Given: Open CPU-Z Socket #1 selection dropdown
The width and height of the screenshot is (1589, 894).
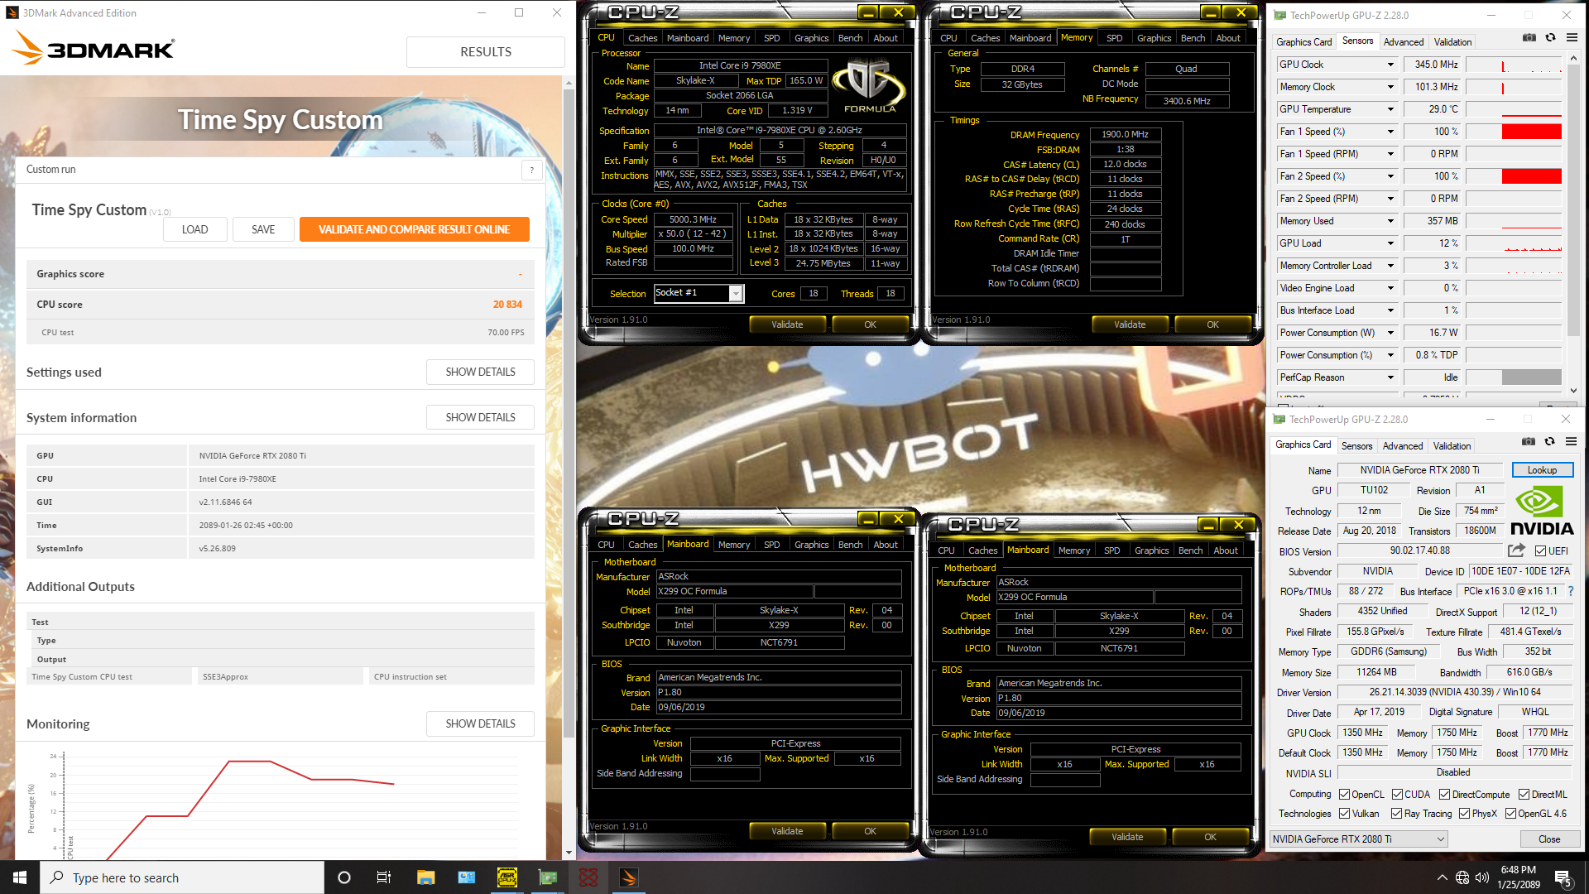Looking at the screenshot, I should click(x=736, y=293).
